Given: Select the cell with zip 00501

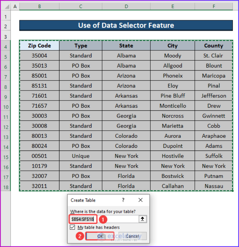Looking at the screenshot, I should pyautogui.click(x=40, y=156).
